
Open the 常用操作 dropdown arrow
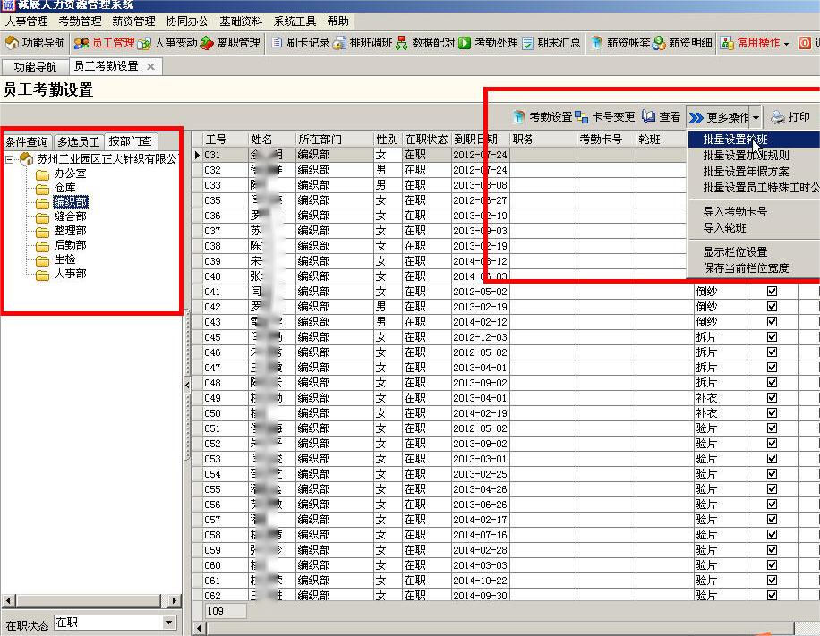coord(786,43)
